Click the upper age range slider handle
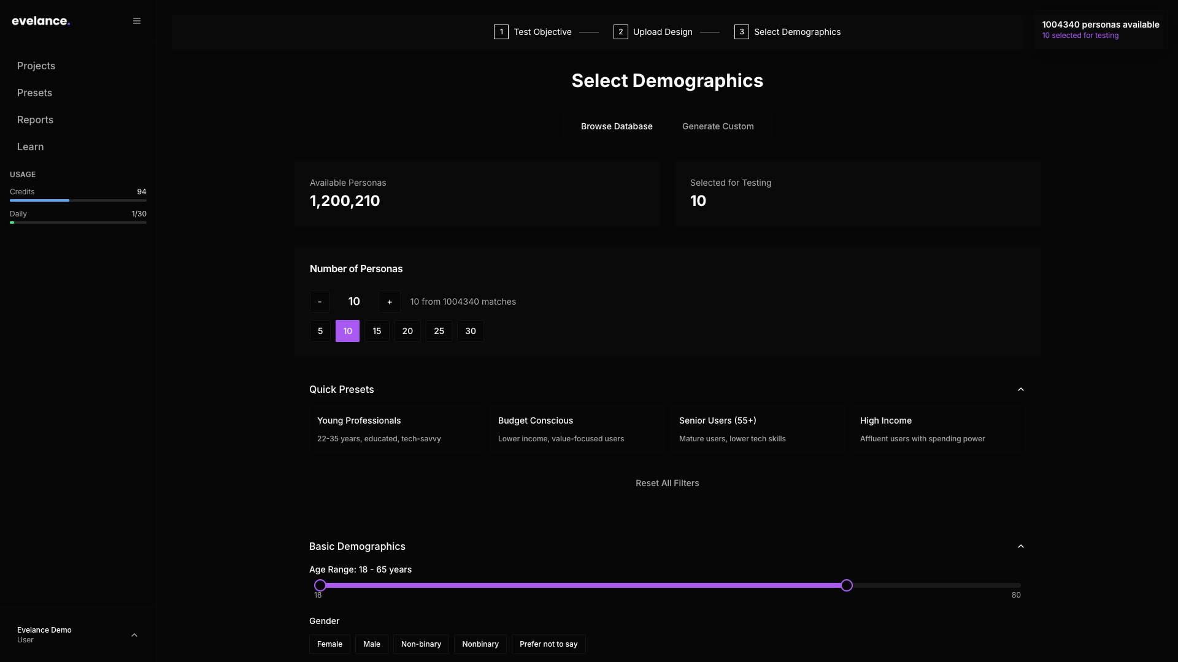Viewport: 1178px width, 662px height. 847,585
